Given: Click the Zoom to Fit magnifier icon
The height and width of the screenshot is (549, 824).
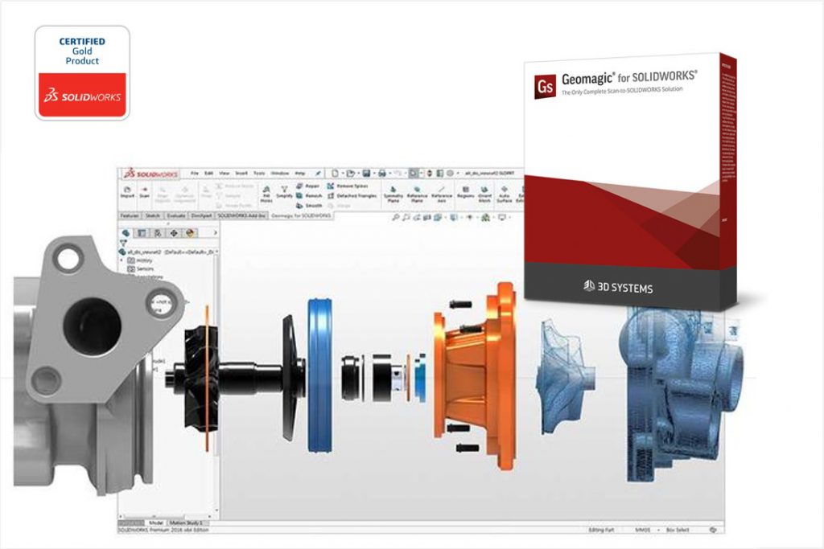Looking at the screenshot, I should pyautogui.click(x=396, y=217).
